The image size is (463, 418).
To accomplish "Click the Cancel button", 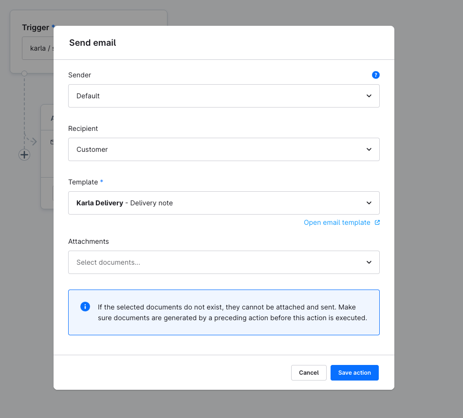I will click(x=309, y=373).
